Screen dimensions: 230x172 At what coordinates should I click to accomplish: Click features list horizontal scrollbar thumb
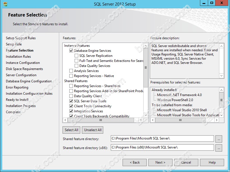(101, 120)
